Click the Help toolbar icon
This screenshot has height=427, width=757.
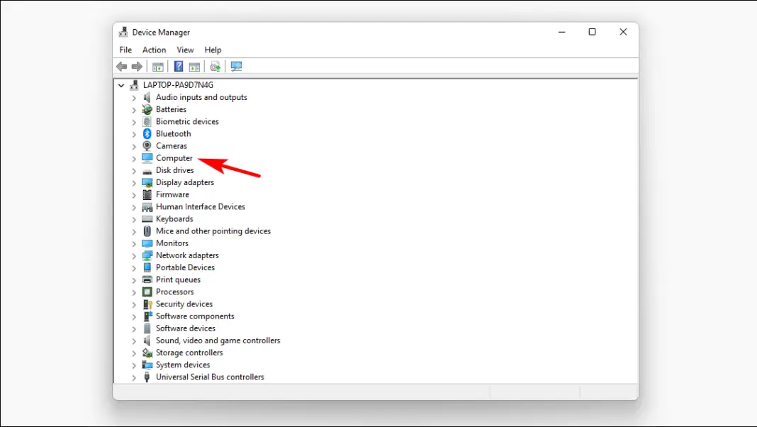[178, 66]
